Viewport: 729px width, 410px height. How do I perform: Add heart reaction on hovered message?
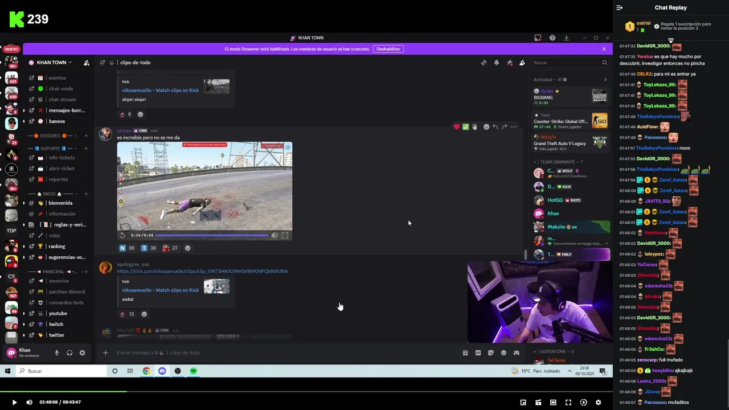click(456, 127)
